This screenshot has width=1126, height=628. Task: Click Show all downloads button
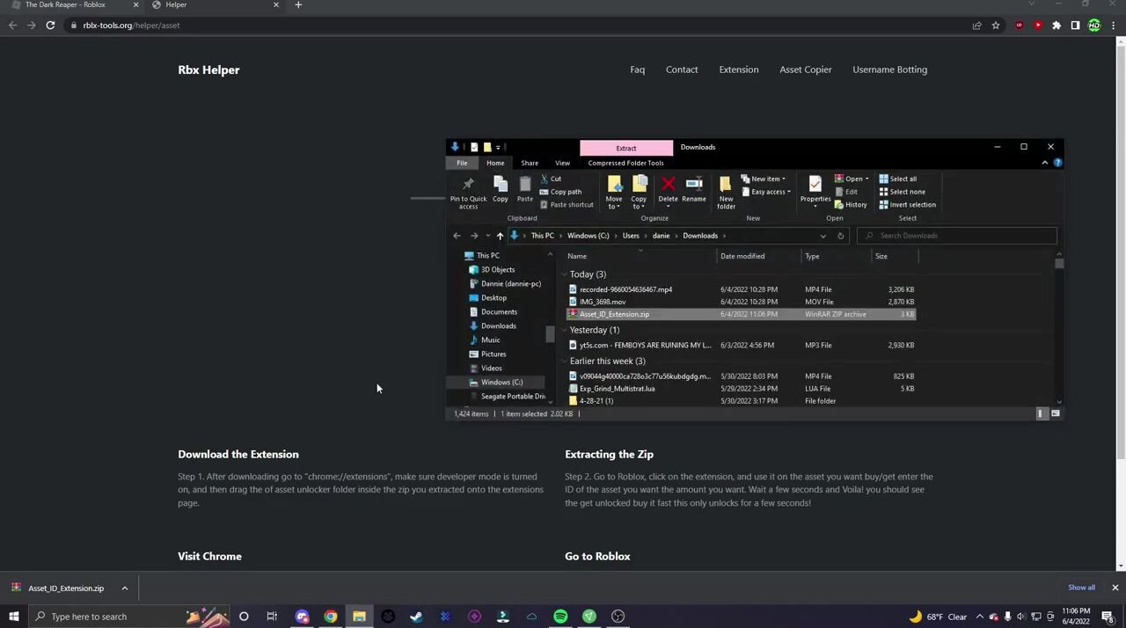(x=1081, y=588)
